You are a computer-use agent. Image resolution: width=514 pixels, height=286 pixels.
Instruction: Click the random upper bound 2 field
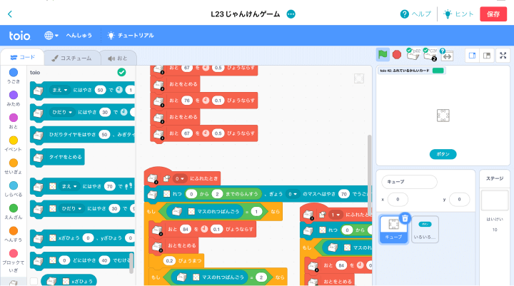[x=217, y=194]
